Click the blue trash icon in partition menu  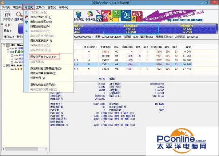point(26,22)
